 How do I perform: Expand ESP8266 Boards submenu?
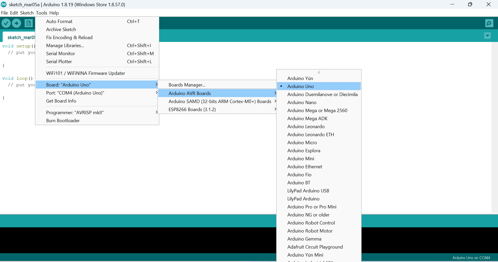192,109
